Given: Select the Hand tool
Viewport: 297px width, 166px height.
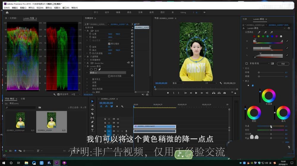Looking at the screenshot, I should tap(92, 126).
